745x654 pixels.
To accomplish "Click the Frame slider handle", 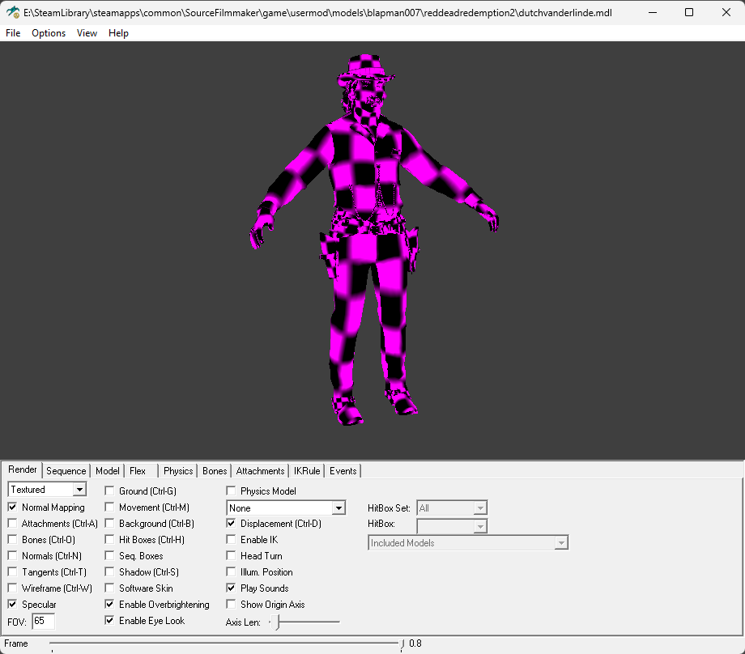I will tap(402, 644).
